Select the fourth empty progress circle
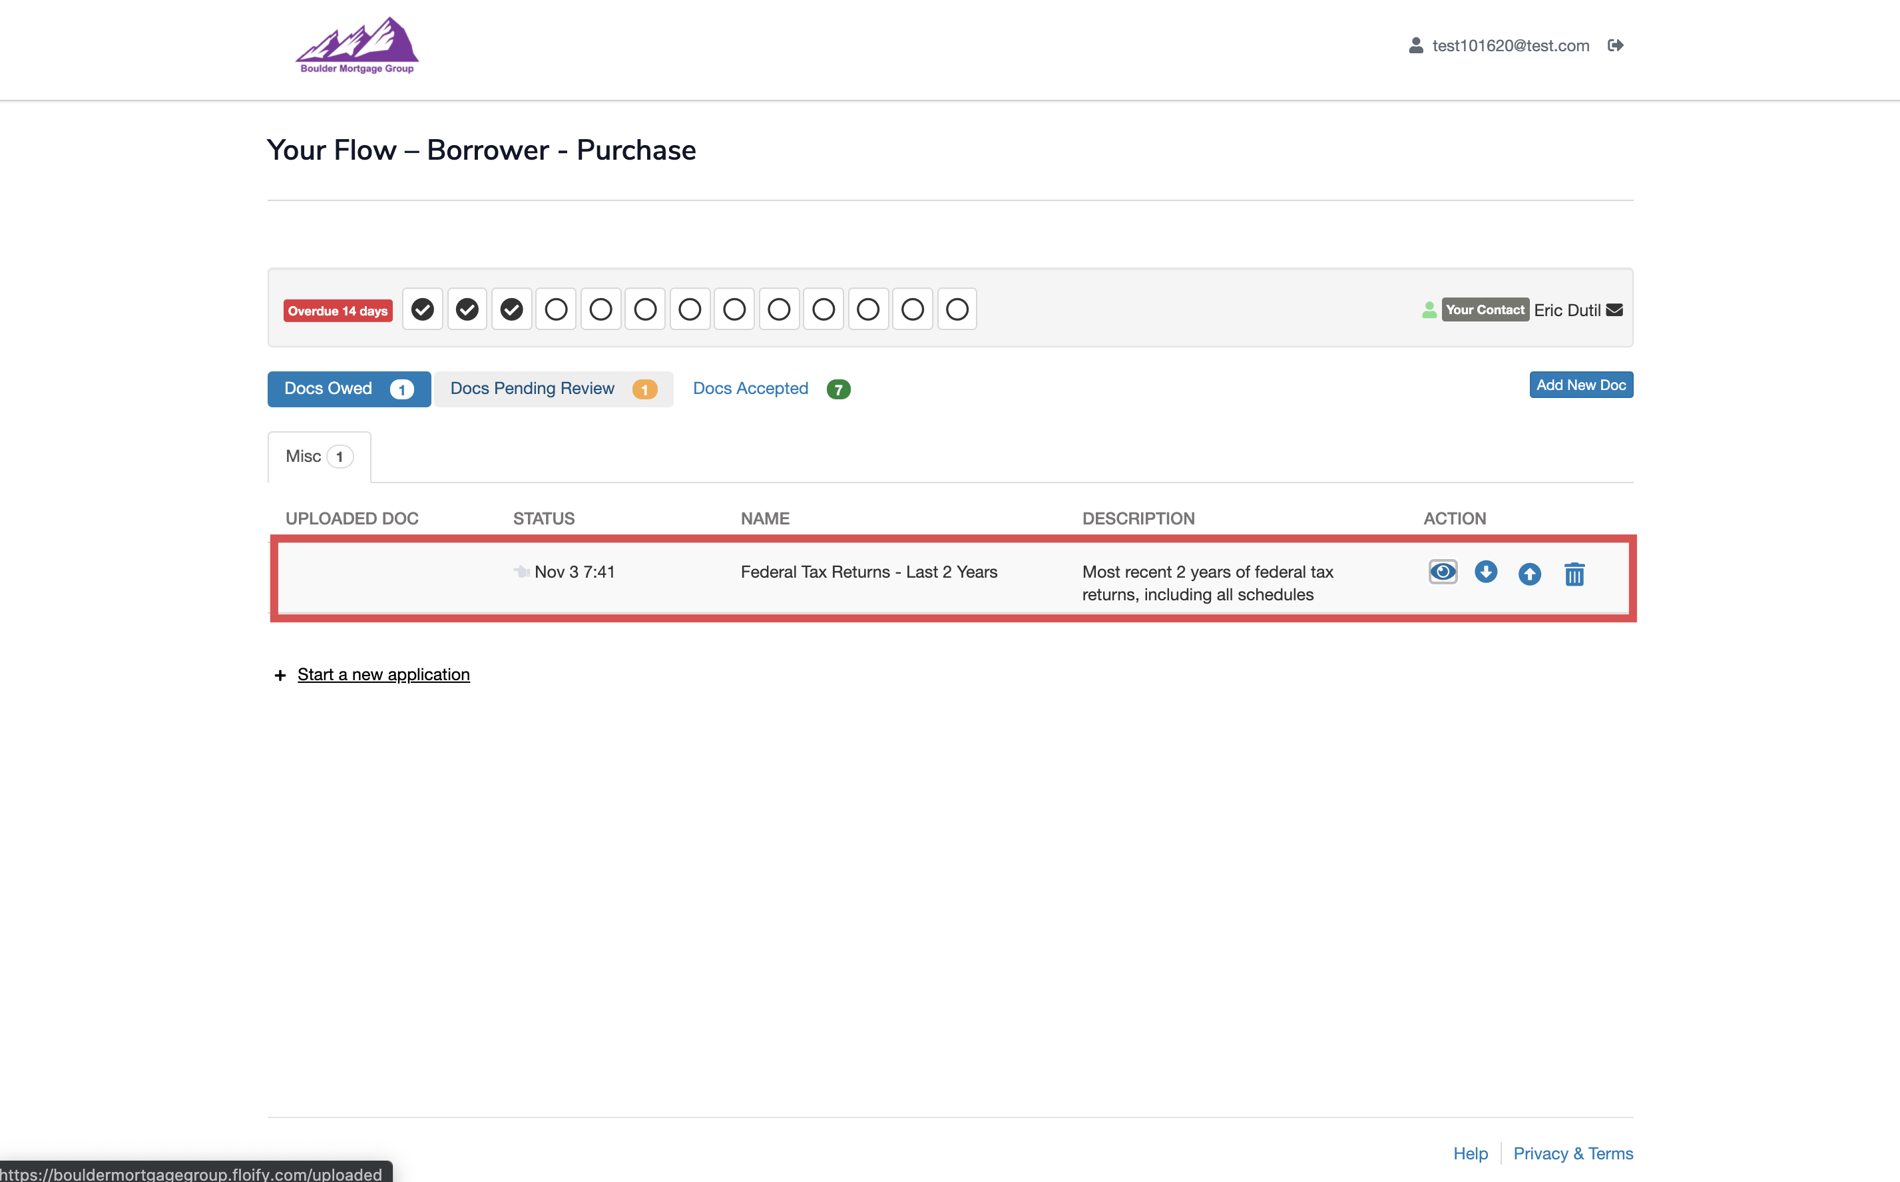The height and width of the screenshot is (1182, 1900). (x=690, y=309)
